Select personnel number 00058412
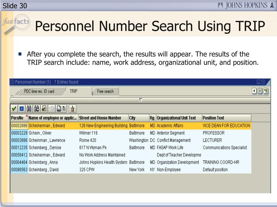Image resolution: width=277 pixels, height=207 pixels. pyautogui.click(x=19, y=155)
